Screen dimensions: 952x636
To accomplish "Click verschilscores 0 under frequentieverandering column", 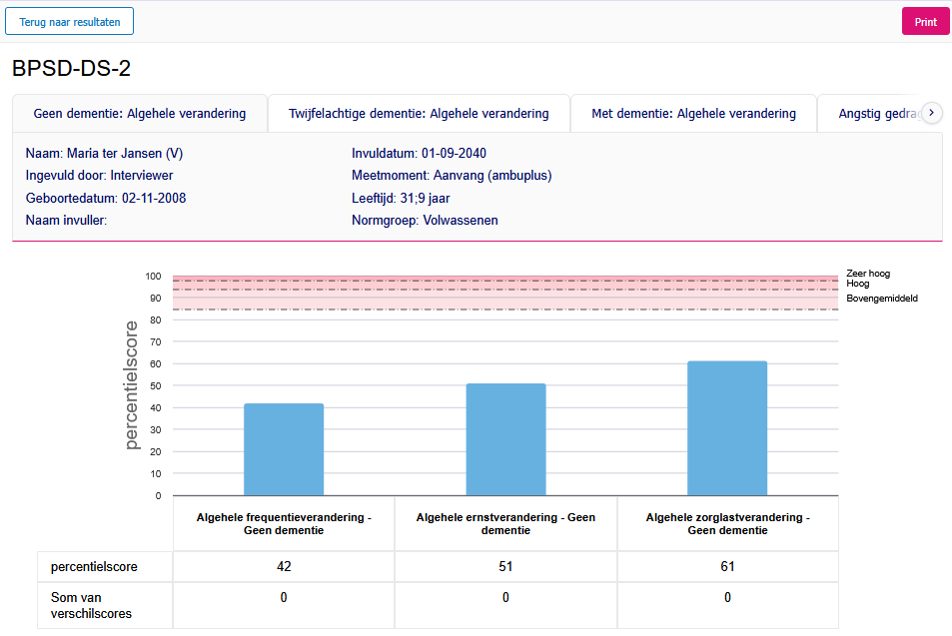I will click(x=284, y=598).
